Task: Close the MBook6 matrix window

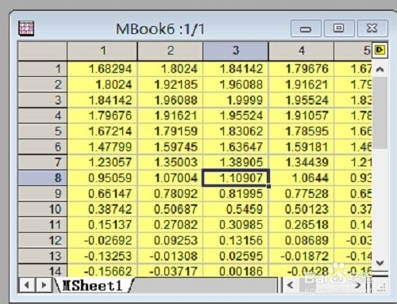Action: pos(372,28)
